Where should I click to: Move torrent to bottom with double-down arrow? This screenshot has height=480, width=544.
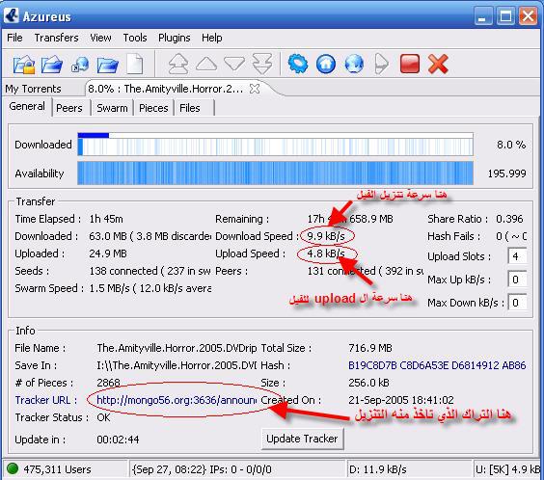pyautogui.click(x=262, y=64)
